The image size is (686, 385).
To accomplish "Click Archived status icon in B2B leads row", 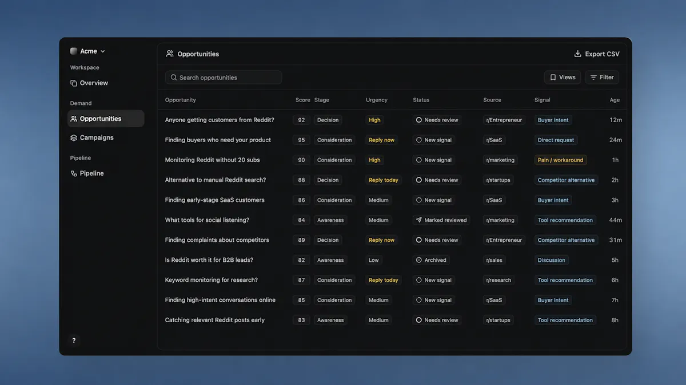I will tap(419, 260).
